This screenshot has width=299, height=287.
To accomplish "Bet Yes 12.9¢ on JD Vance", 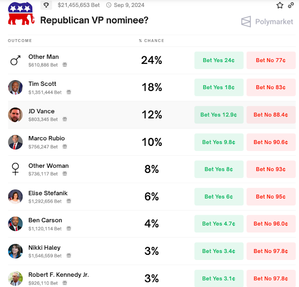I will click(219, 115).
